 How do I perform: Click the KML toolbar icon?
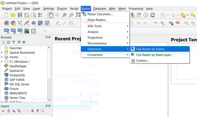tap(6, 31)
